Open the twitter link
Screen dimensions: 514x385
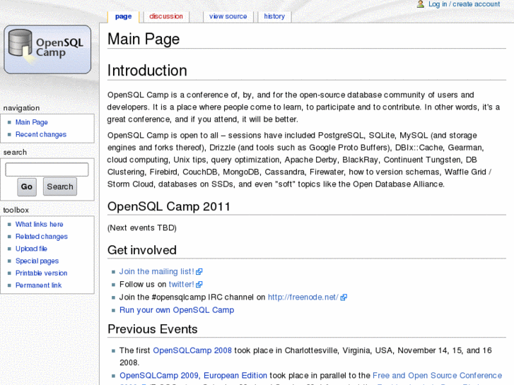[181, 285]
